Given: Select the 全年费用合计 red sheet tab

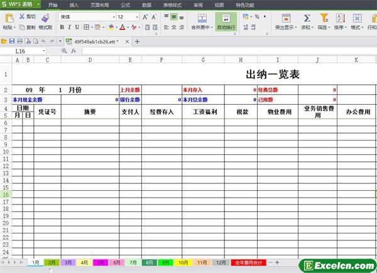Looking at the screenshot, I should (x=248, y=262).
